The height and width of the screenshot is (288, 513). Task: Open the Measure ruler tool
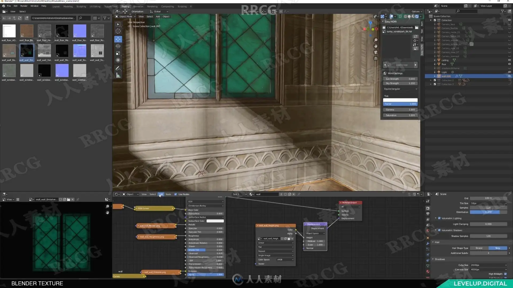point(118,75)
